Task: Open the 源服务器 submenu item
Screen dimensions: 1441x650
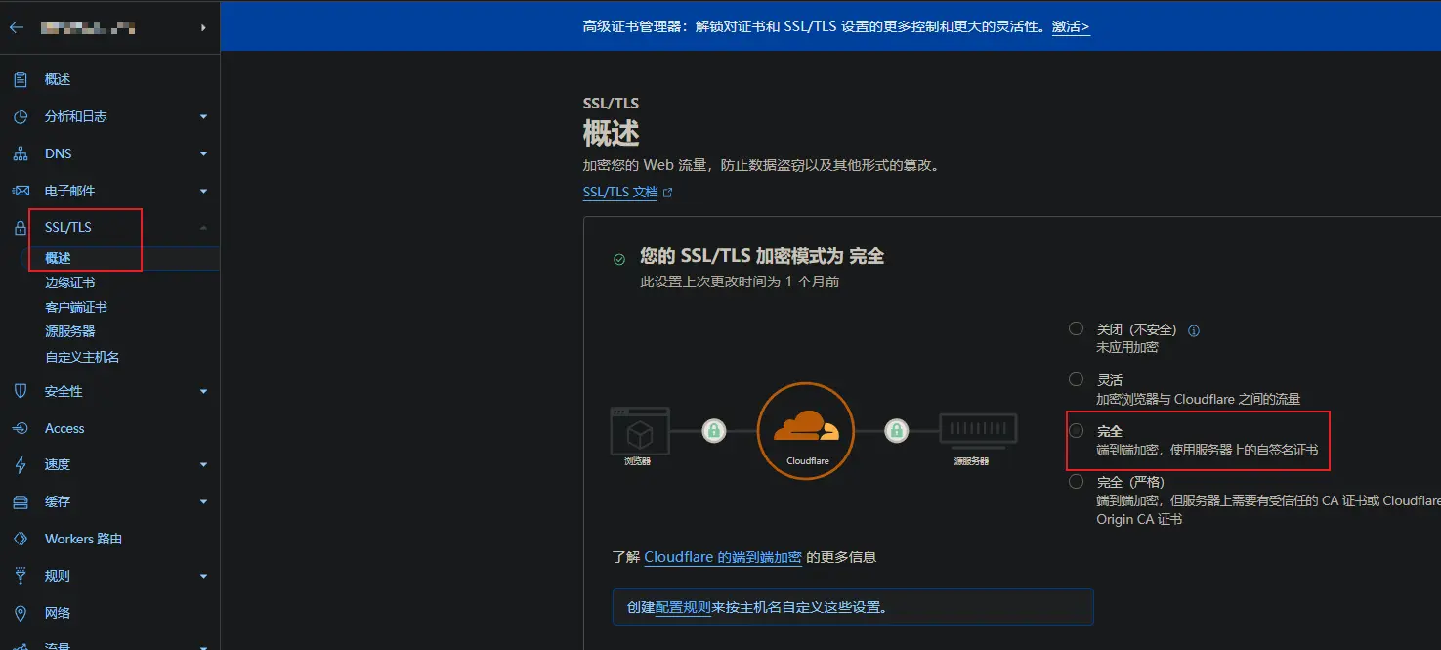Action: 70,332
